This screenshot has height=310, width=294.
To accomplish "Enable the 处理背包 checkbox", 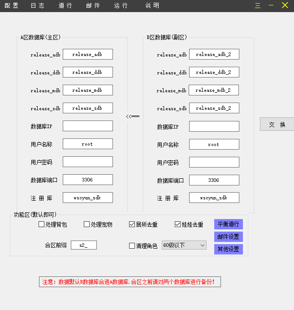I will [42, 224].
